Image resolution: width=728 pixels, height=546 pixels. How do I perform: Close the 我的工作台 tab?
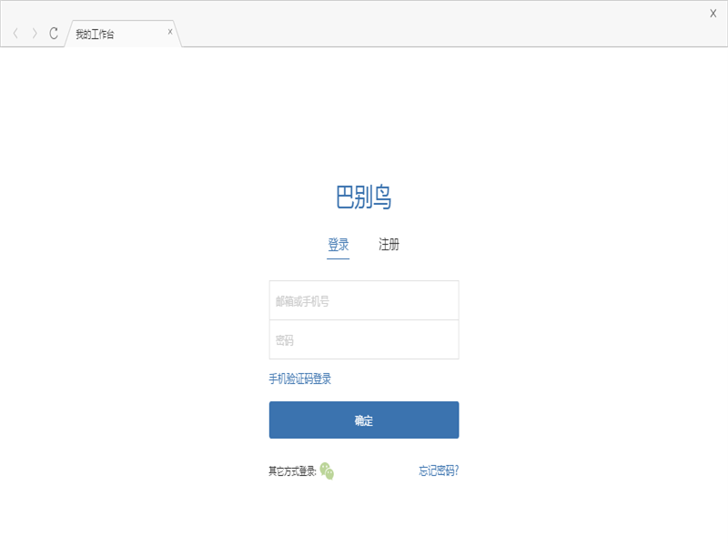[170, 32]
